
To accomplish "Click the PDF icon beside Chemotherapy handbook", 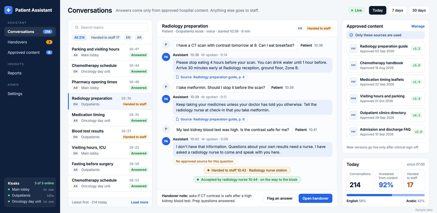I will [353, 65].
